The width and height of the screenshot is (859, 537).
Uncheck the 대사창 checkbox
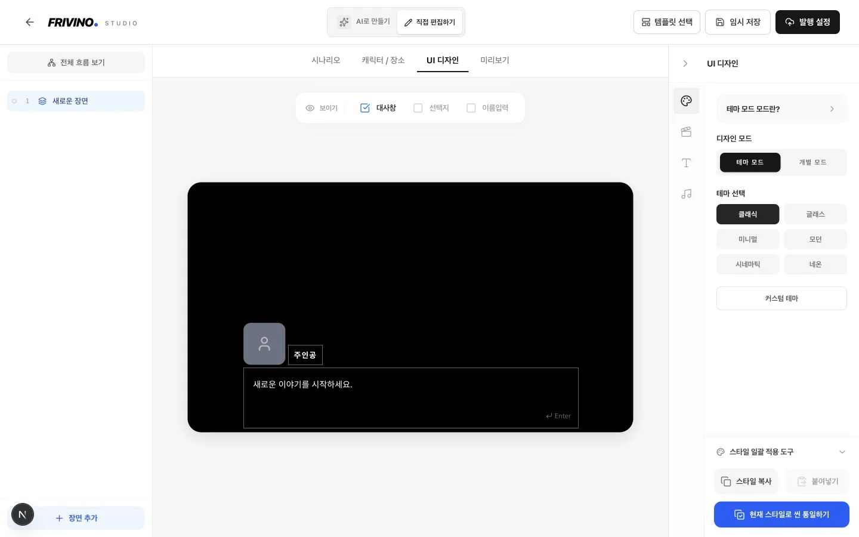(365, 108)
